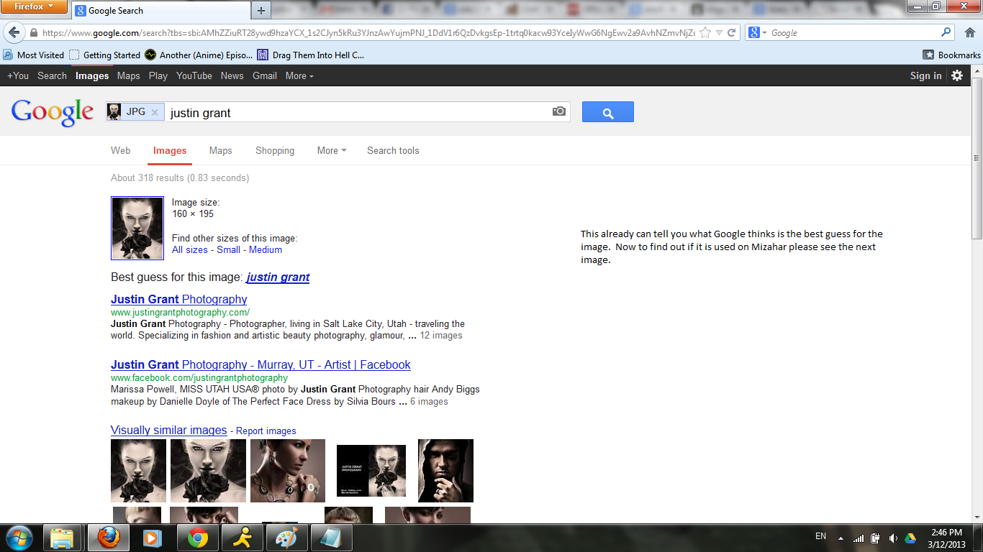Click best guess justin grant link

[x=278, y=277]
